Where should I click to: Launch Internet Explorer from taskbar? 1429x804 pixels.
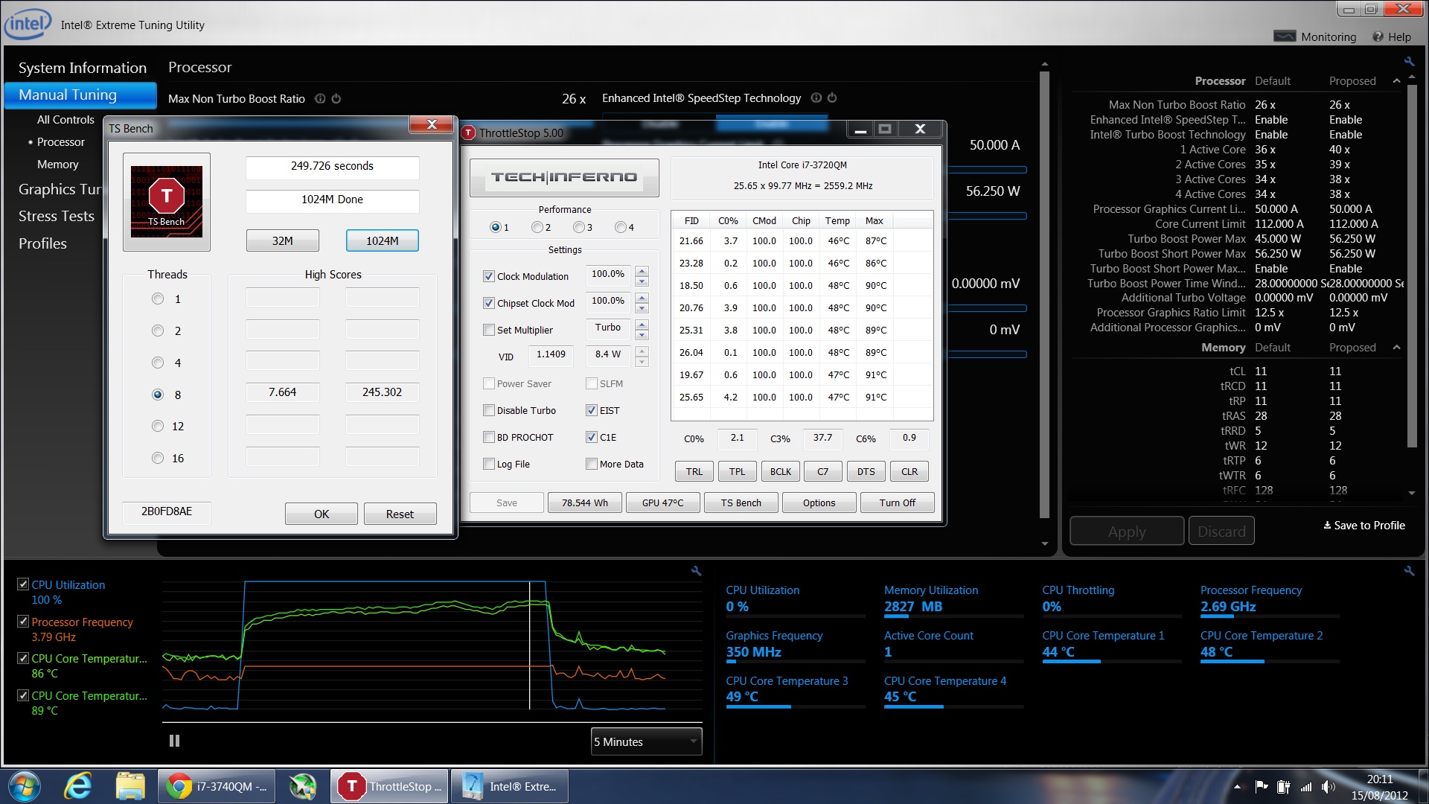pos(77,786)
